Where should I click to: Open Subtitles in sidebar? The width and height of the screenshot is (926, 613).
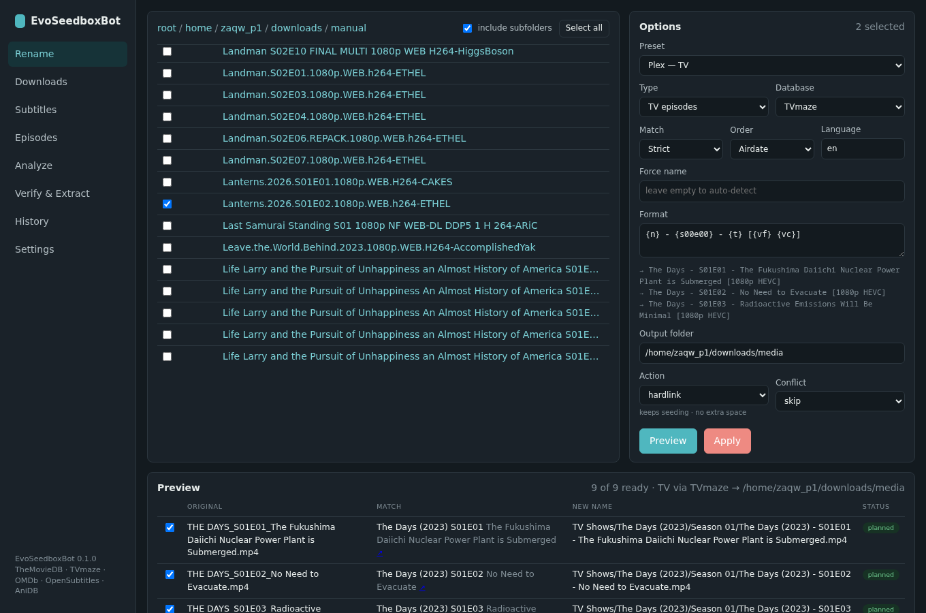pos(67,110)
